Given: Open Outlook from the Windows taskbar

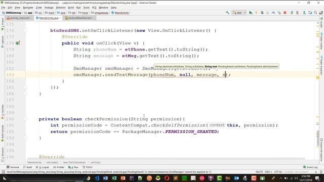Looking at the screenshot, I should pyautogui.click(x=236, y=178).
